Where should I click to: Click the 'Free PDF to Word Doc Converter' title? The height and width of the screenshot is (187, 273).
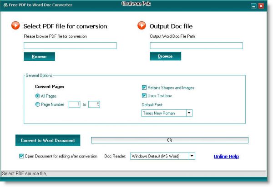(x=40, y=5)
